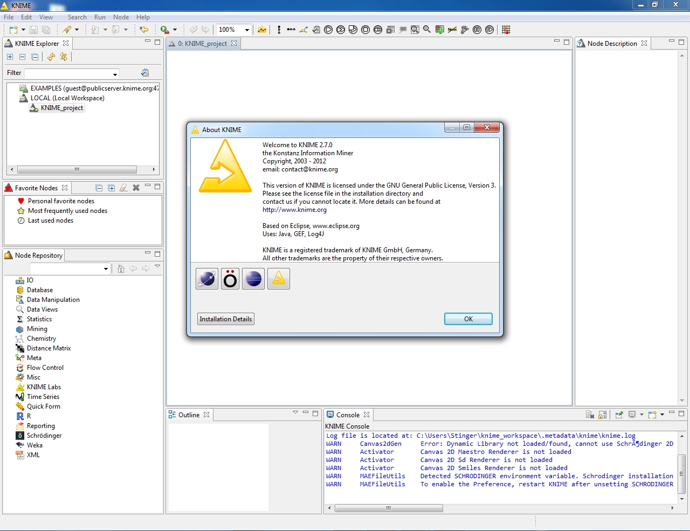Select the Node Description tab
Image resolution: width=690 pixels, height=531 pixels.
612,44
